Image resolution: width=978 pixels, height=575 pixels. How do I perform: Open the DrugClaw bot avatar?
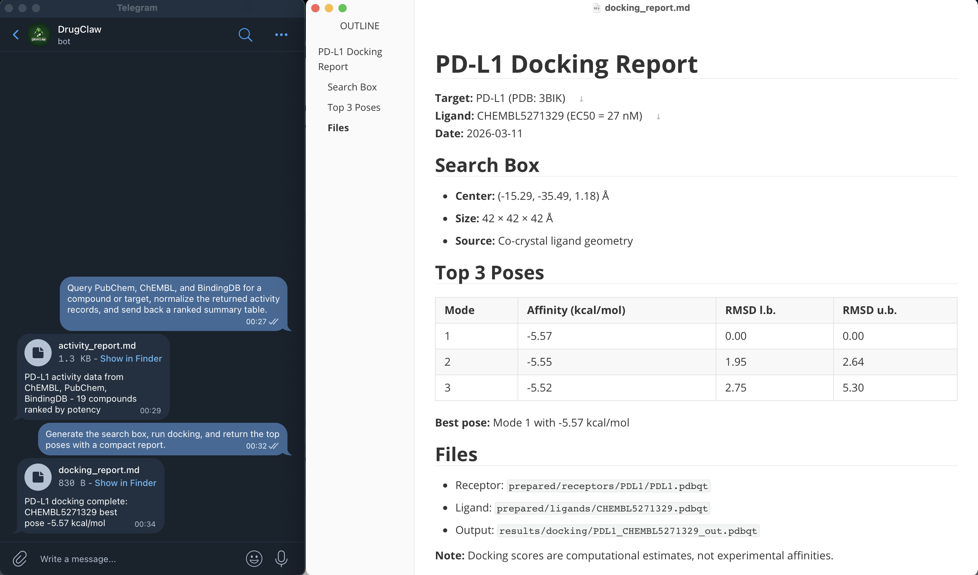pyautogui.click(x=38, y=35)
